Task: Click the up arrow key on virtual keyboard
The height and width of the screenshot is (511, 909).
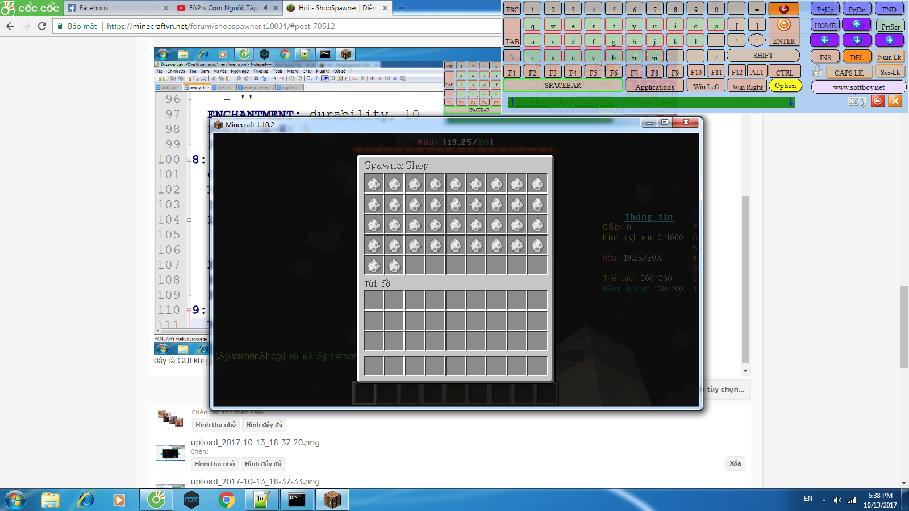Action: (857, 24)
